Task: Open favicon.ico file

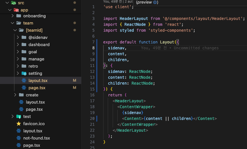Action: pyautogui.click(x=34, y=124)
